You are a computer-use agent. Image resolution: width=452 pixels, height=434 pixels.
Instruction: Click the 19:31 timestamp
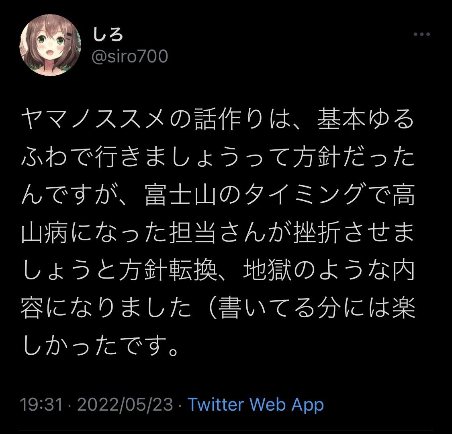click(x=41, y=404)
